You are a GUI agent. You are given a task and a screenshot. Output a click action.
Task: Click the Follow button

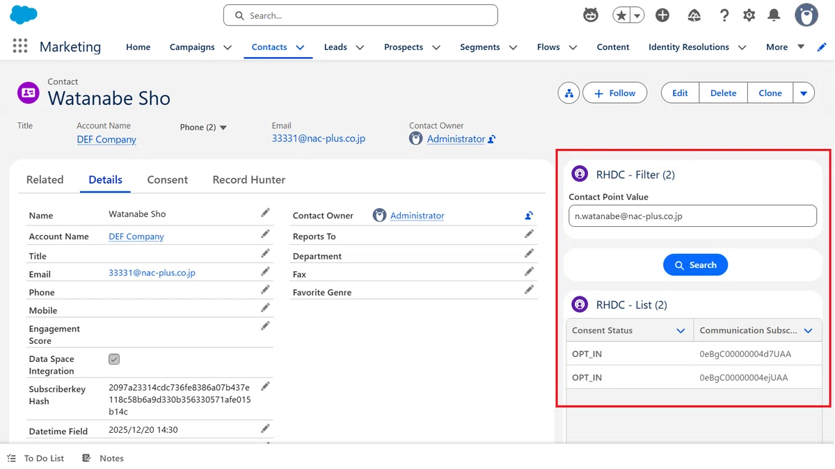(614, 93)
